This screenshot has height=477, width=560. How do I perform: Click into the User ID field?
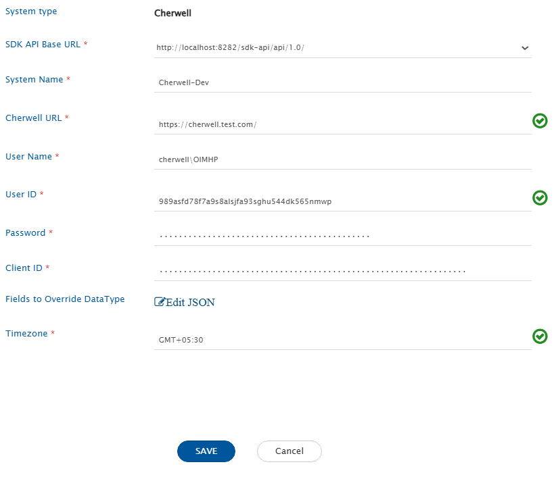pos(342,202)
